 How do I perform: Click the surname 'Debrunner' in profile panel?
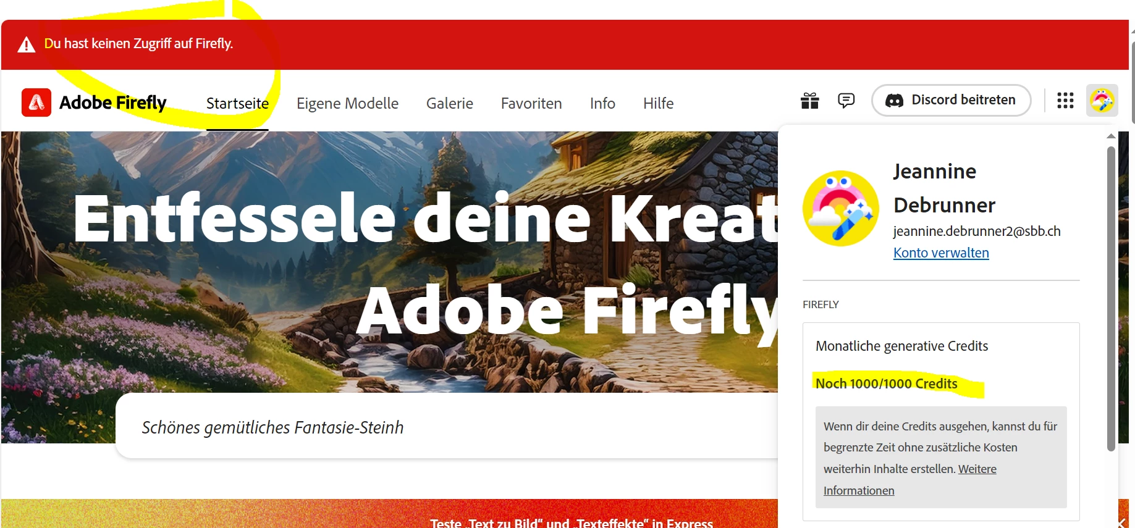pyautogui.click(x=944, y=205)
